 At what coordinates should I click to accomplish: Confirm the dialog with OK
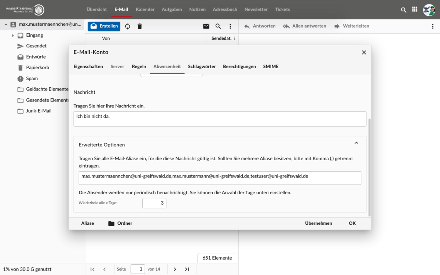coord(352,223)
